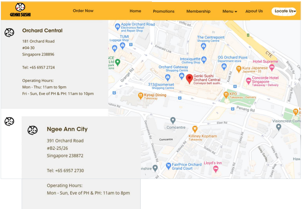
Task: Open the Membership page
Action: [x=198, y=11]
